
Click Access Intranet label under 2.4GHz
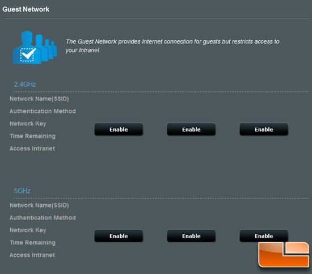pyautogui.click(x=32, y=149)
